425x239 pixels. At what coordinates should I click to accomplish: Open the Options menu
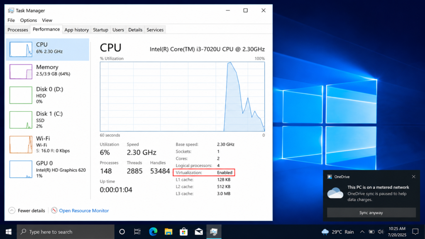tap(29, 20)
